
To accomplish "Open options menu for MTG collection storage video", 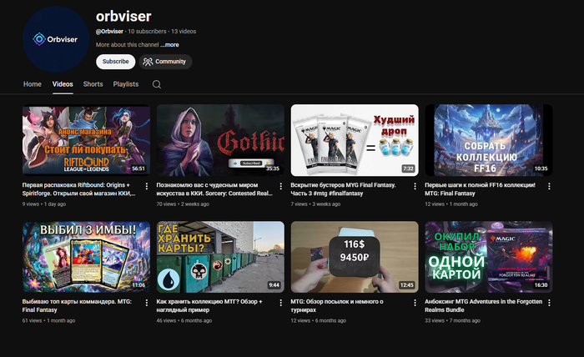I will 280,303.
